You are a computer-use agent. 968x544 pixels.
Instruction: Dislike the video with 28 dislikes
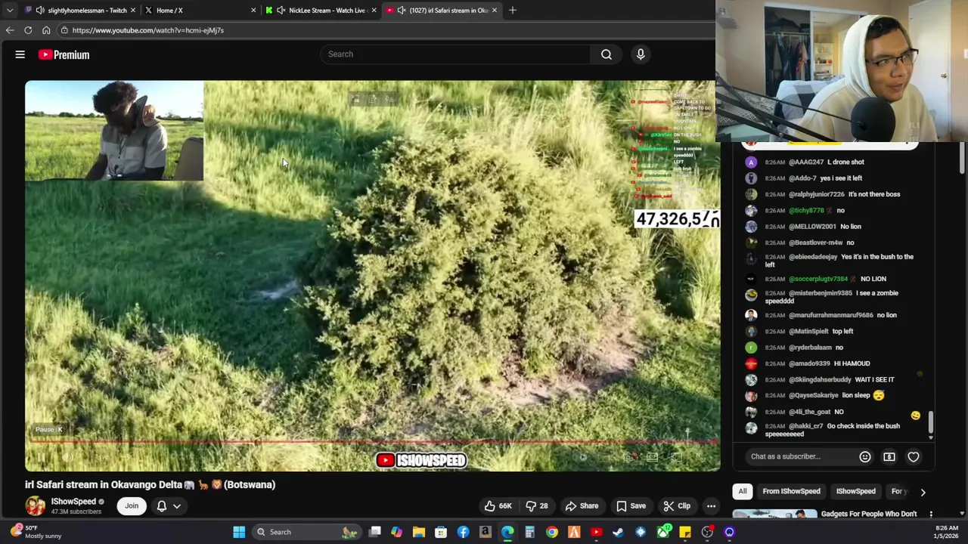pyautogui.click(x=538, y=506)
